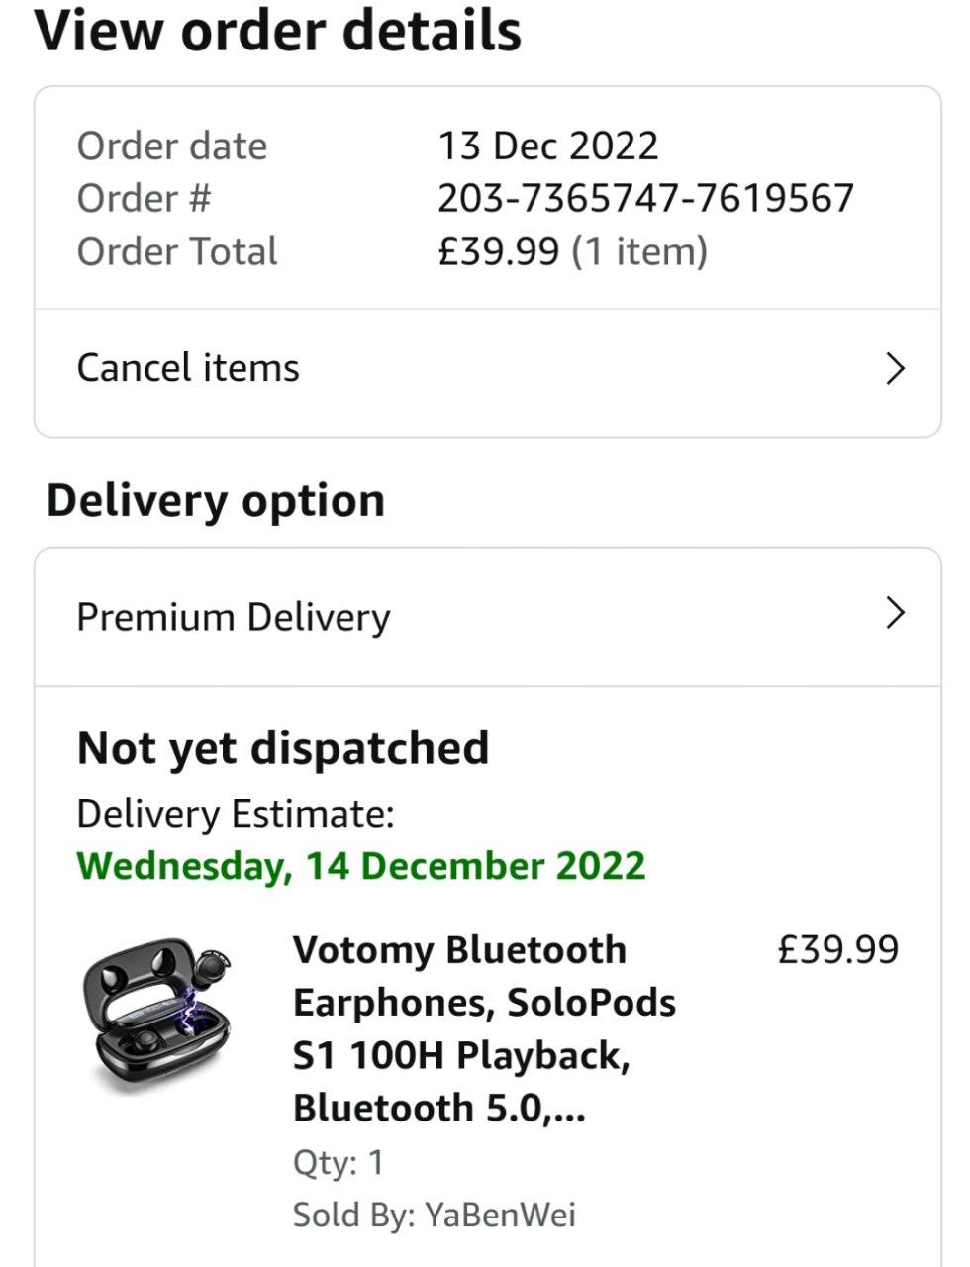Viewport: 970px width, 1267px height.
Task: Click the Delivery Estimate label
Action: click(x=236, y=814)
